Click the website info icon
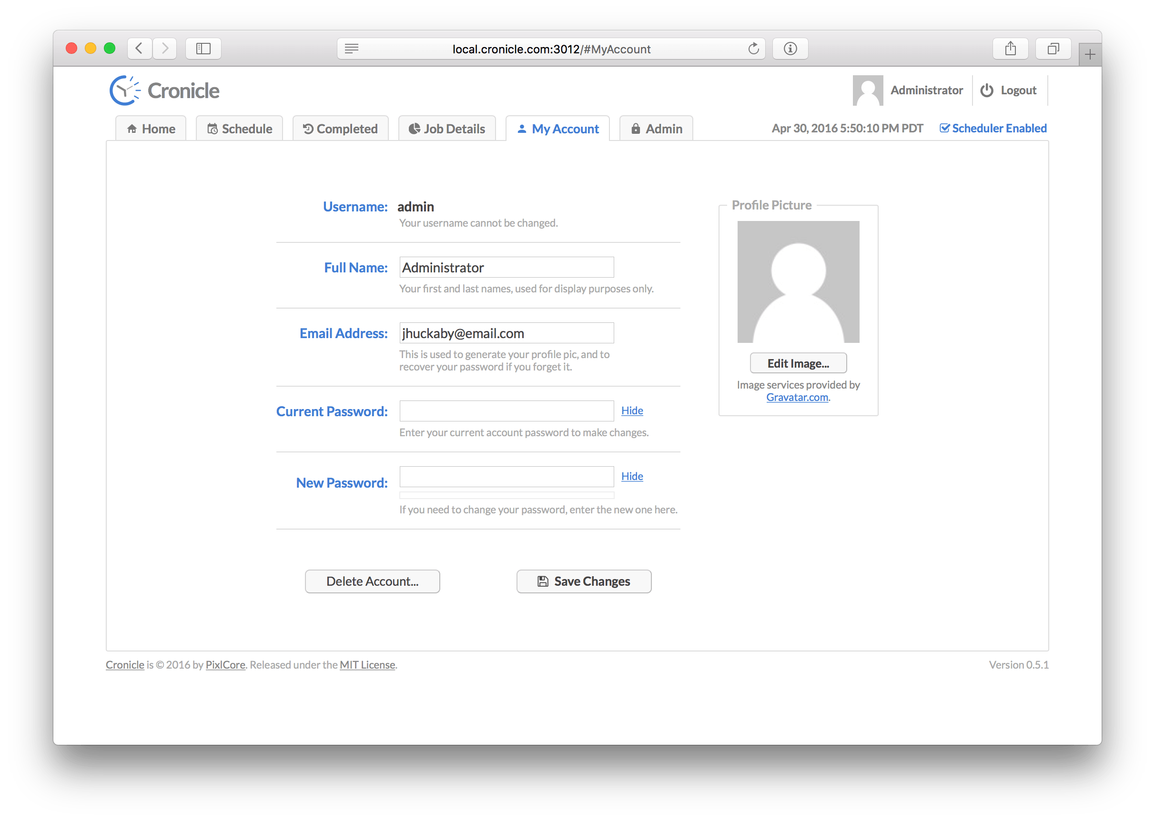Screen dimensions: 1155x821 [790, 49]
